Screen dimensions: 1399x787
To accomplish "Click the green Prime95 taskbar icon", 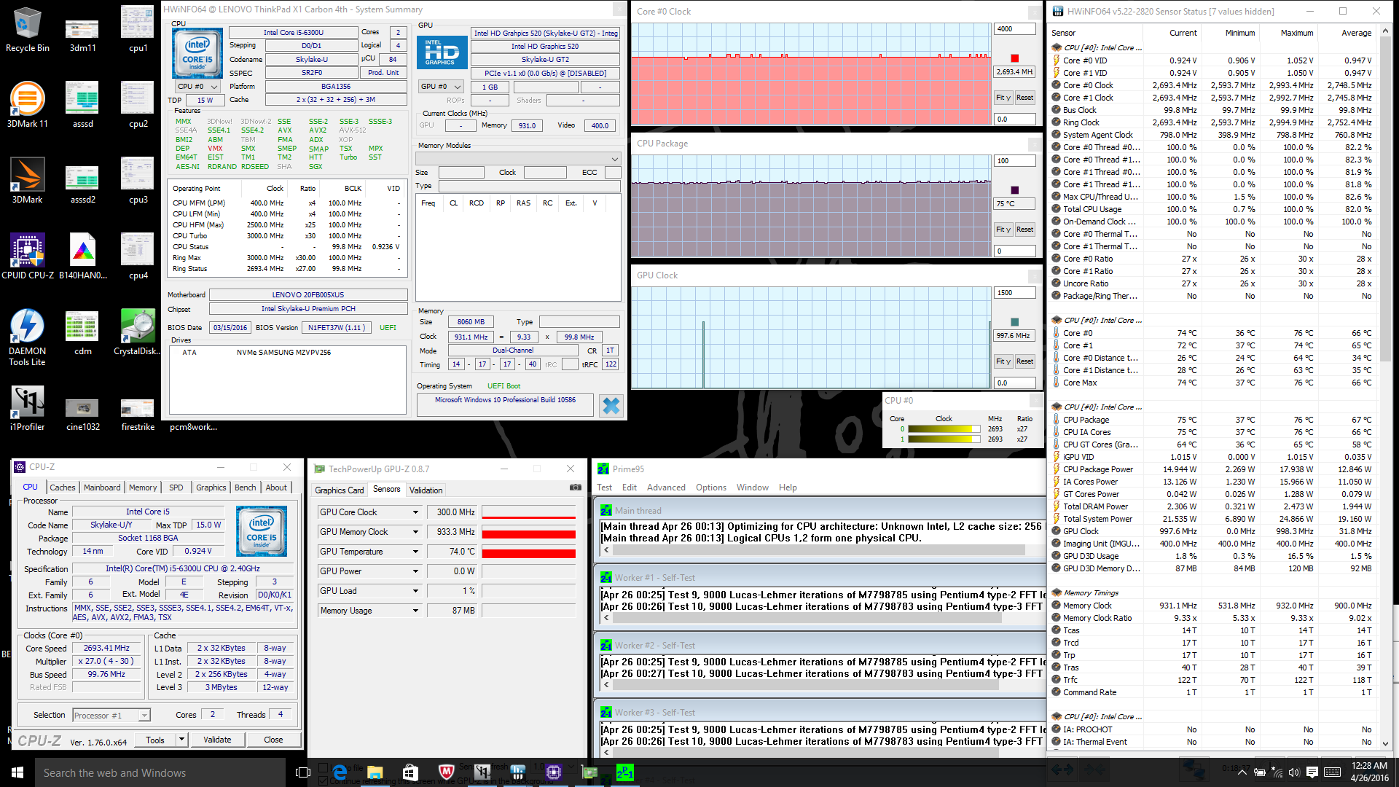I will tap(624, 772).
